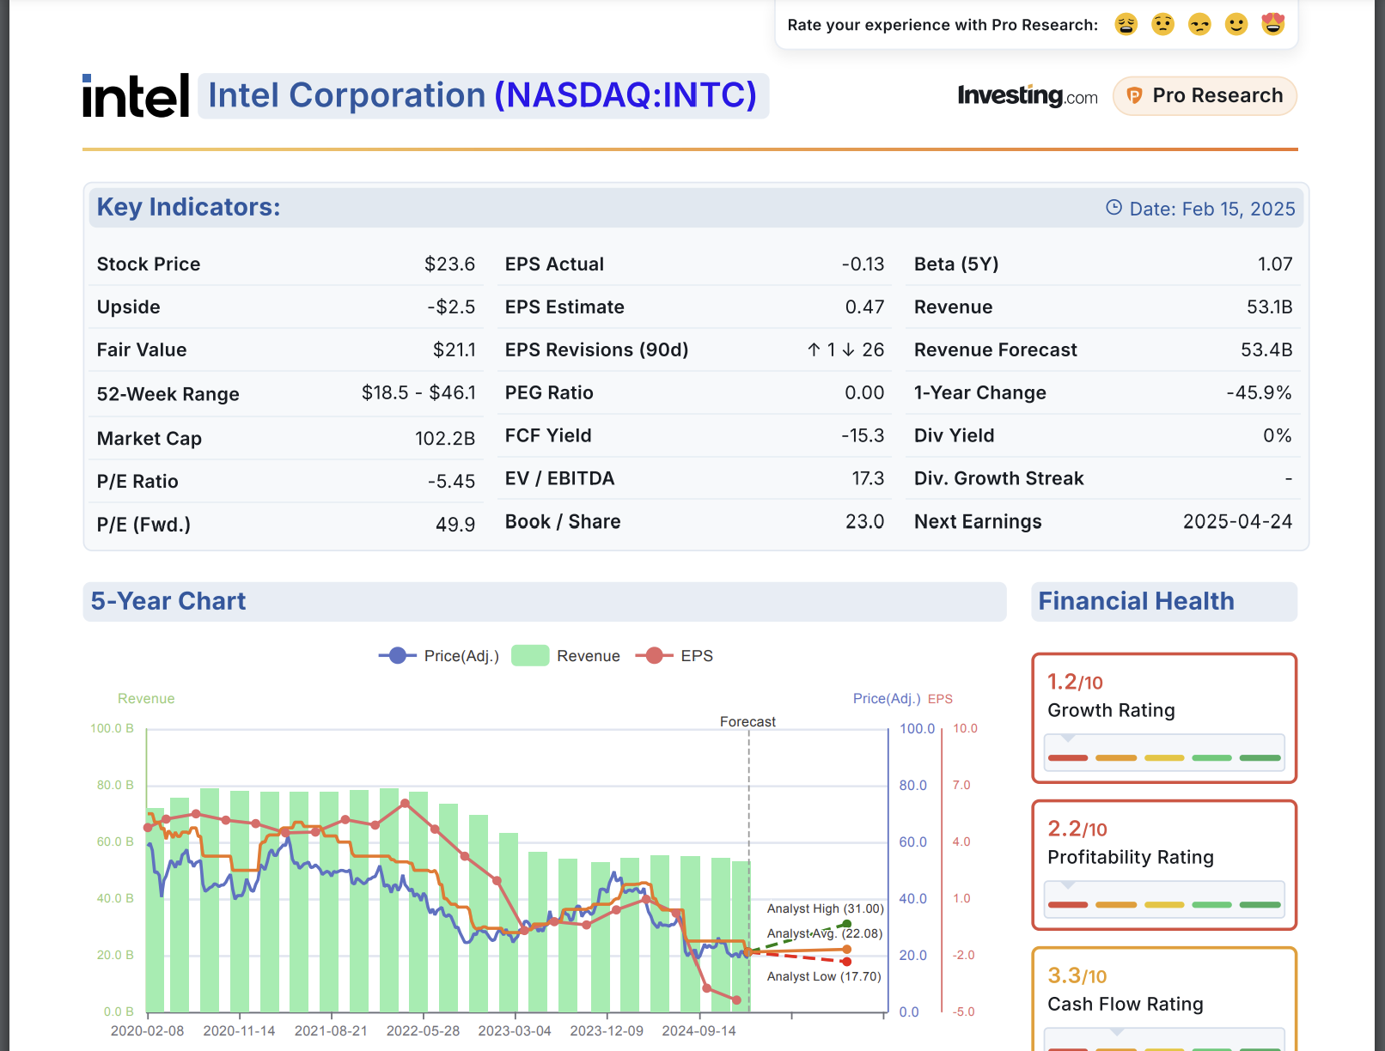1385x1051 pixels.
Task: Click the P/E Ratio value -5.45
Action: point(451,482)
